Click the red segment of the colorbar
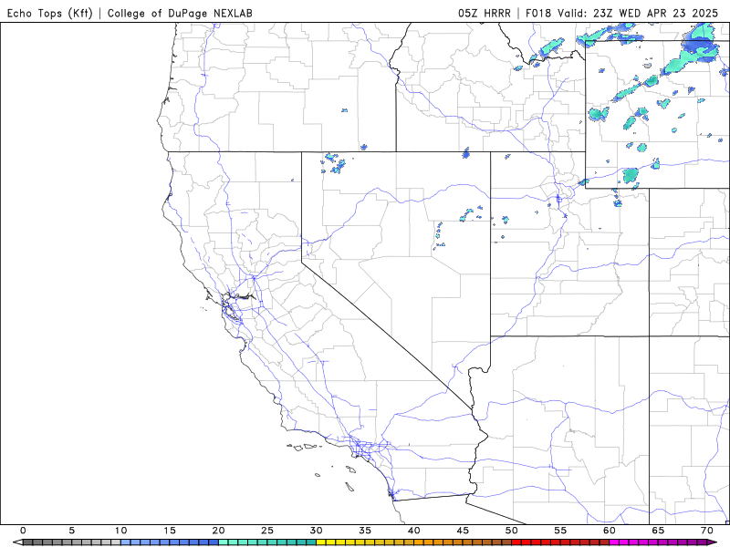This screenshot has height=547, width=730. pyautogui.click(x=560, y=542)
